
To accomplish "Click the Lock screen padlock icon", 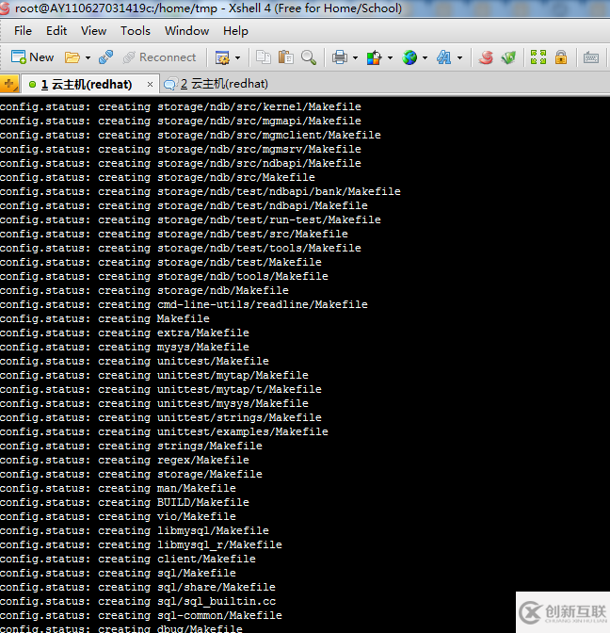I will click(x=561, y=57).
